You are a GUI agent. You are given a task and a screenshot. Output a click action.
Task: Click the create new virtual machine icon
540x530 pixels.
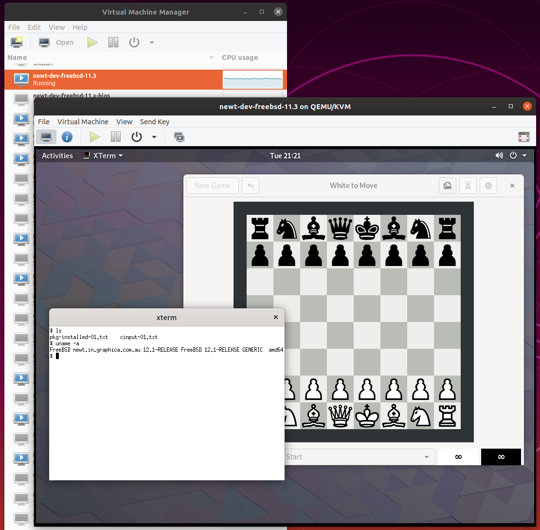click(17, 42)
